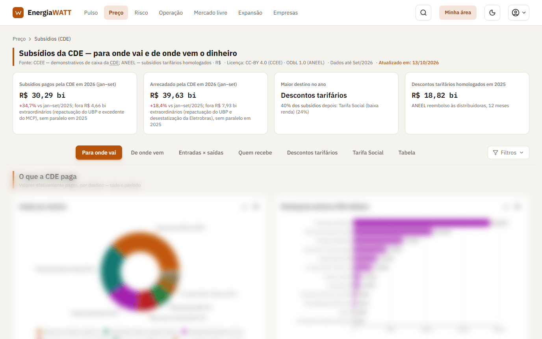Image resolution: width=542 pixels, height=339 pixels.
Task: Click the Atualizado em: 13/10/2026 text
Action: pyautogui.click(x=409, y=63)
